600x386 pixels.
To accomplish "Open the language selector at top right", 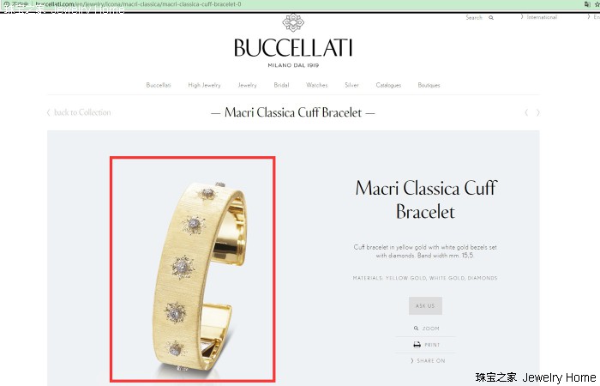I will pos(593,17).
